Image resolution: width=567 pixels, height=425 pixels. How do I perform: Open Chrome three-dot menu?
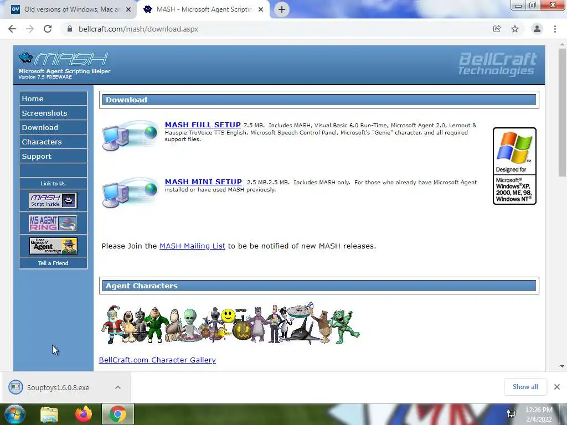point(555,29)
